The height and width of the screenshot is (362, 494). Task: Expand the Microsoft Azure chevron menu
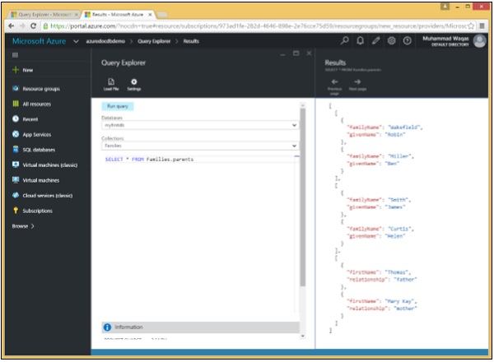(x=76, y=40)
